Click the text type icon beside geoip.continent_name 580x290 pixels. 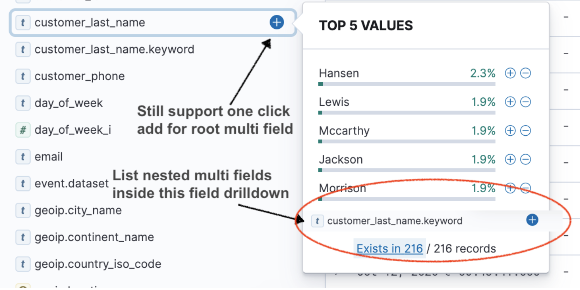[23, 237]
